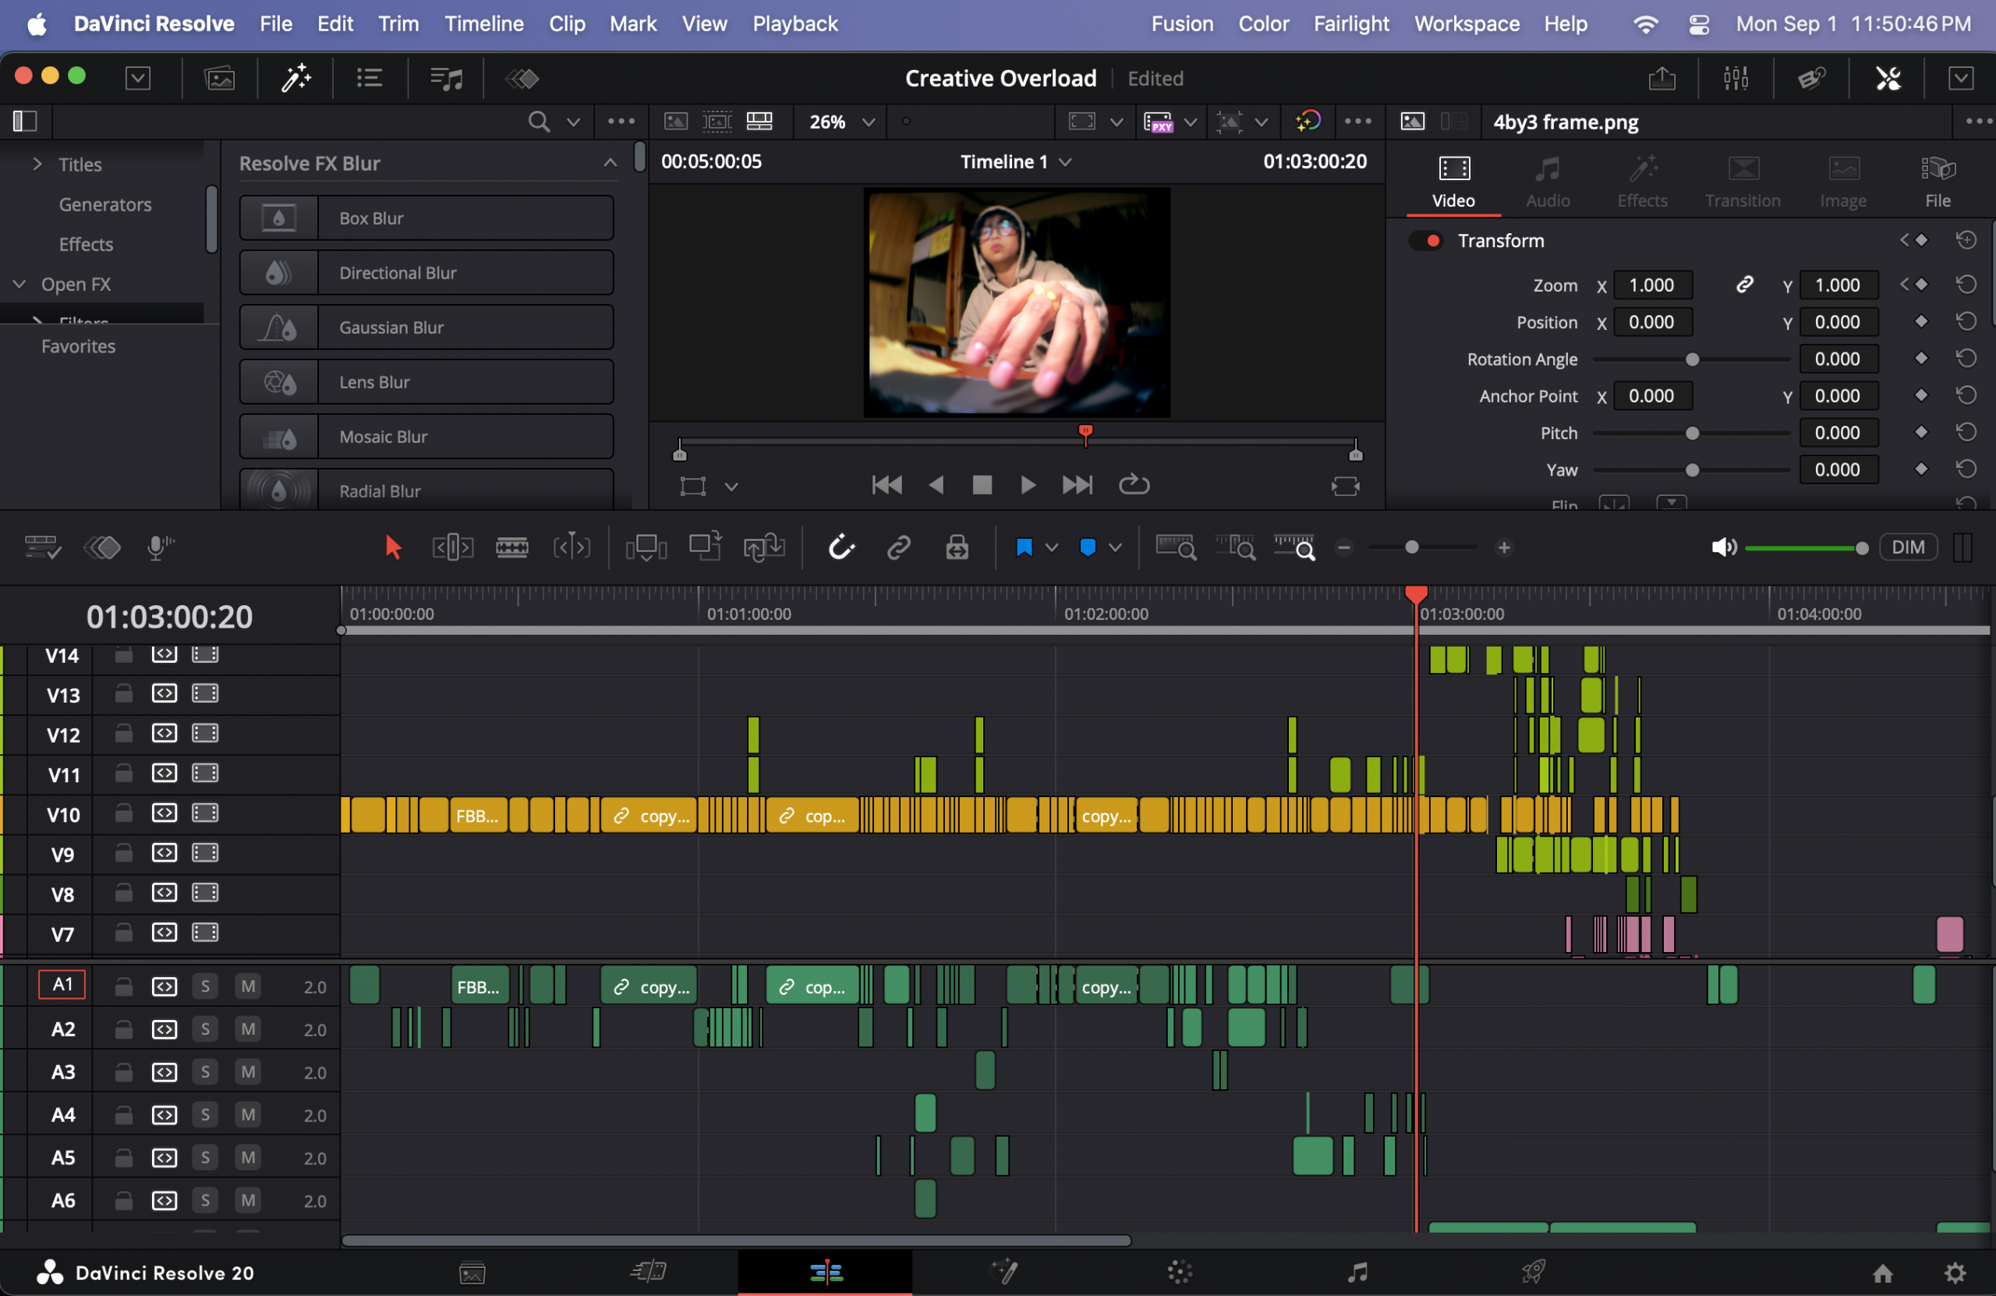Toggle timeline snapping magnet icon
The height and width of the screenshot is (1296, 1996).
(841, 547)
